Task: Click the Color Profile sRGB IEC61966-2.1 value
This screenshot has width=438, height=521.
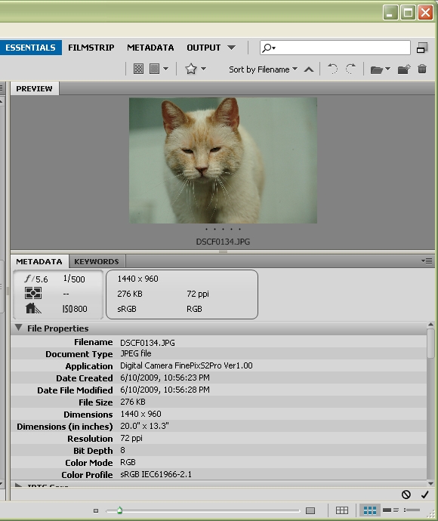Action: coord(156,474)
